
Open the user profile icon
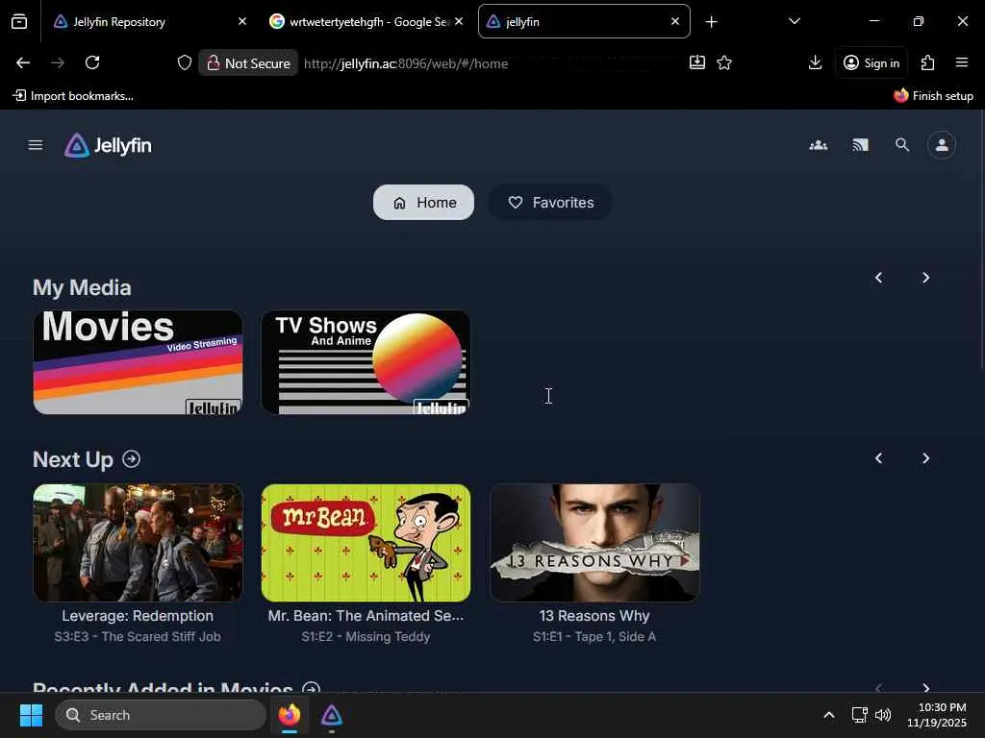click(942, 146)
